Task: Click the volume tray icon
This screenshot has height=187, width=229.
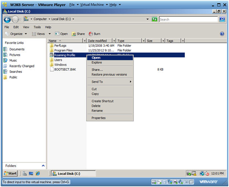Action: [207, 174]
